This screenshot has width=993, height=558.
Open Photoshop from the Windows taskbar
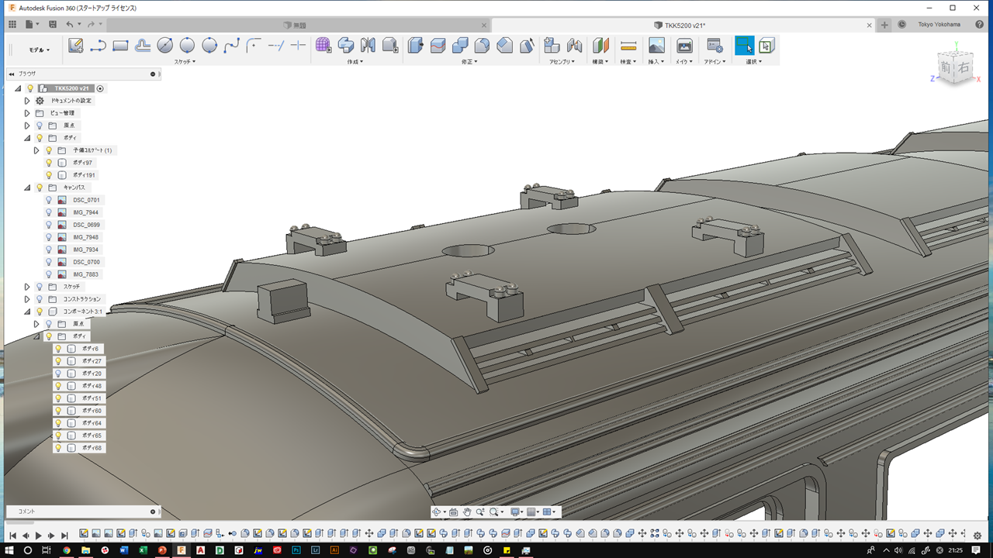pos(296,550)
